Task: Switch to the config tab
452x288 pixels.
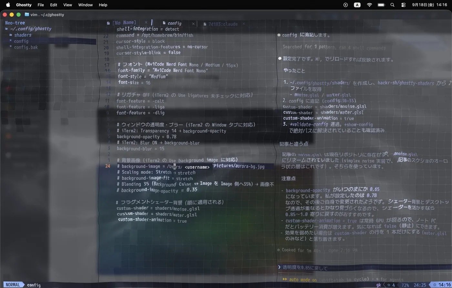Action: coord(175,23)
